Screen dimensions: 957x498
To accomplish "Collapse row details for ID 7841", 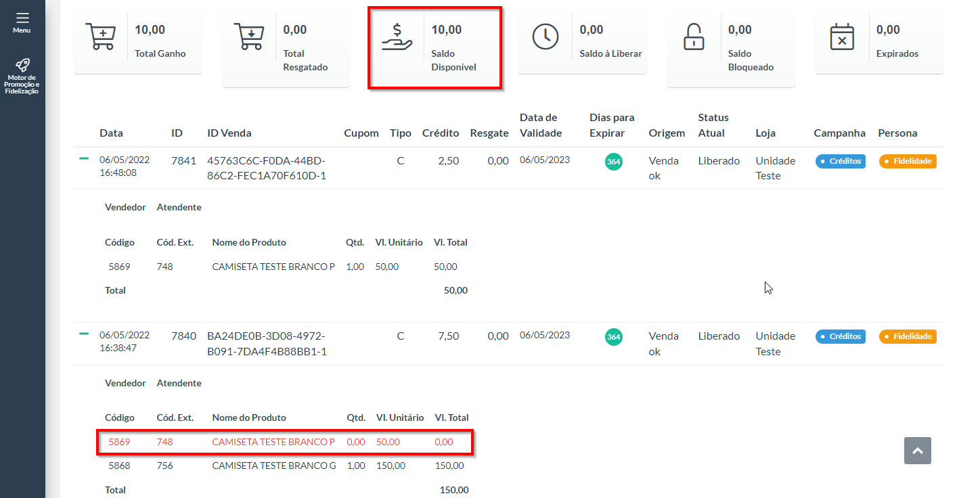I will point(84,158).
